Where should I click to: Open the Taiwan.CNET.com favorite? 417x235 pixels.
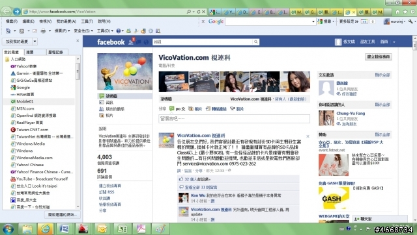pyautogui.click(x=32, y=130)
